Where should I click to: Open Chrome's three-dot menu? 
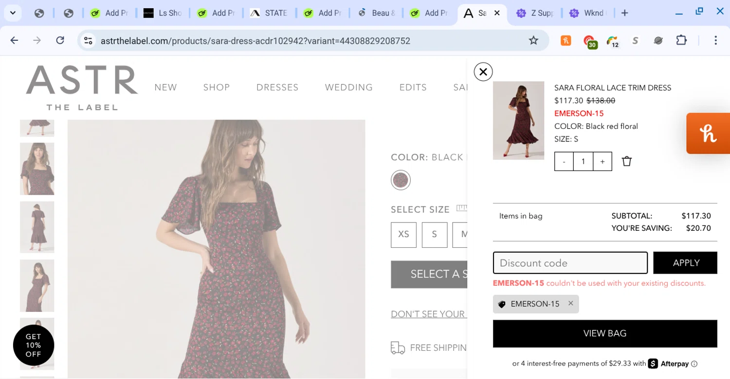pyautogui.click(x=715, y=40)
